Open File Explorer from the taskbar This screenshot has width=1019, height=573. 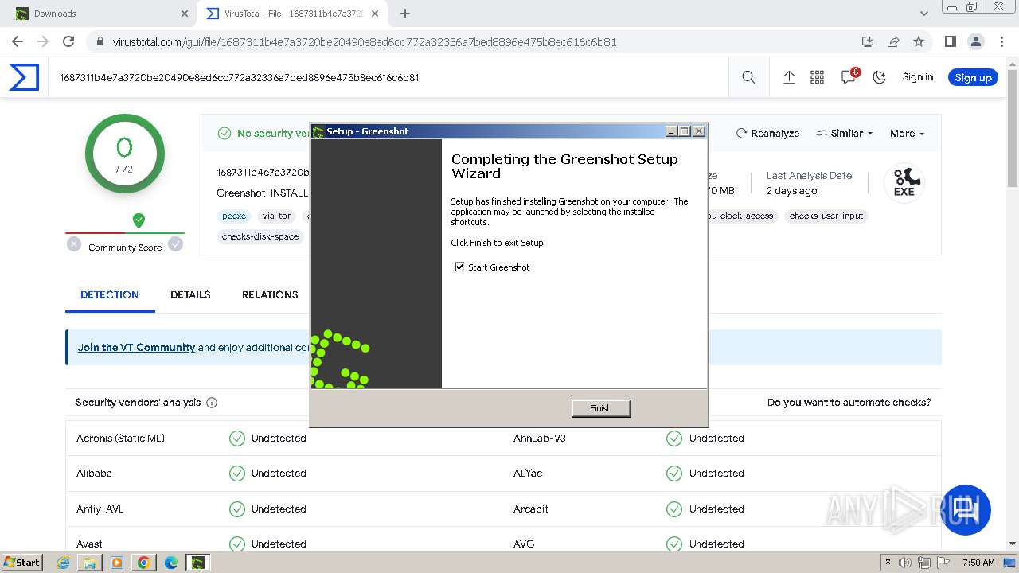[x=90, y=563]
